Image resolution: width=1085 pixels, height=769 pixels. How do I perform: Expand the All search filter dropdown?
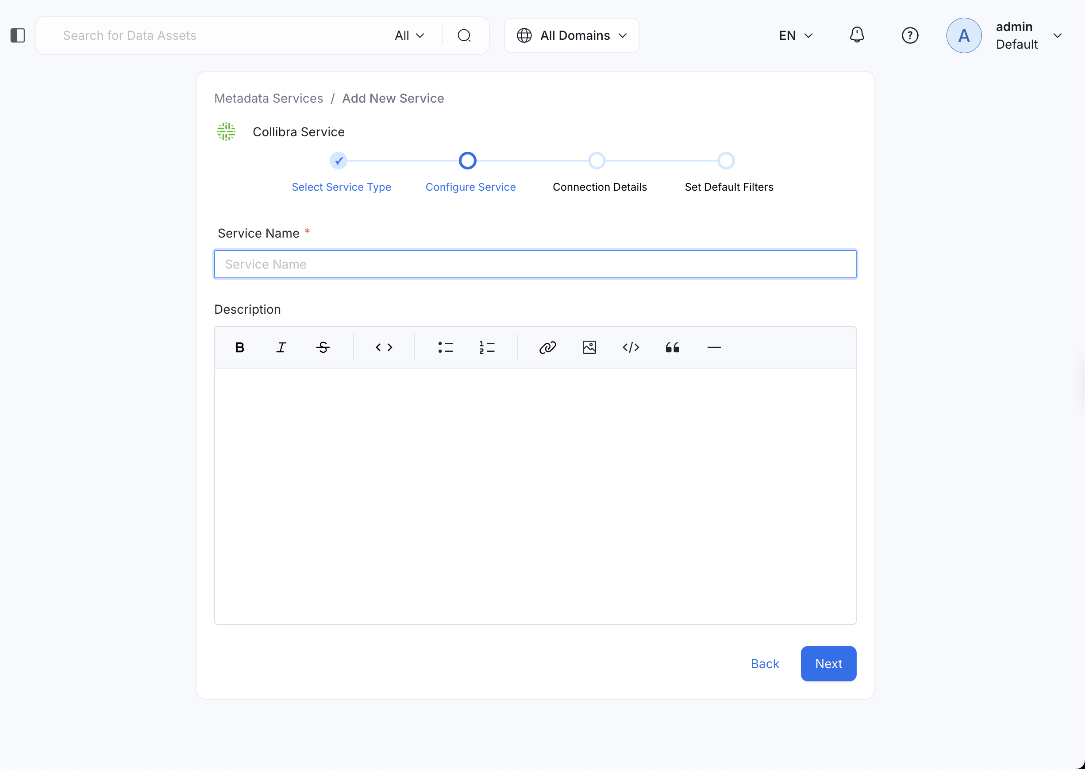tap(409, 35)
